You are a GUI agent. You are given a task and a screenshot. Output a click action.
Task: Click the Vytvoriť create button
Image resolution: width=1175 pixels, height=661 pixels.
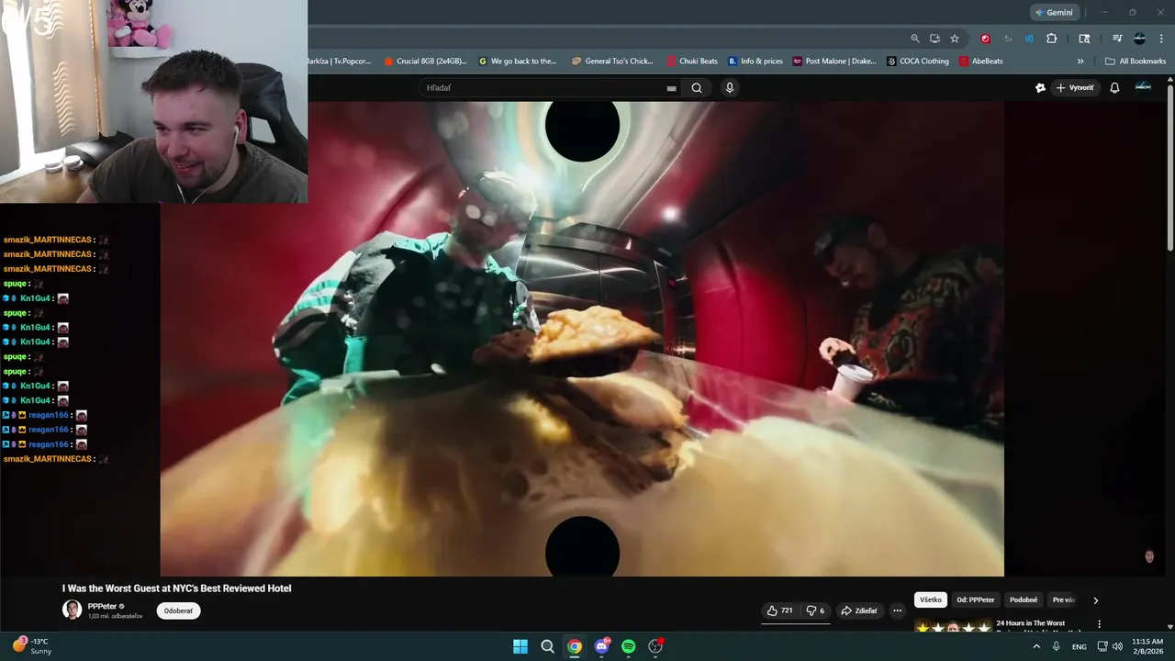click(1075, 88)
